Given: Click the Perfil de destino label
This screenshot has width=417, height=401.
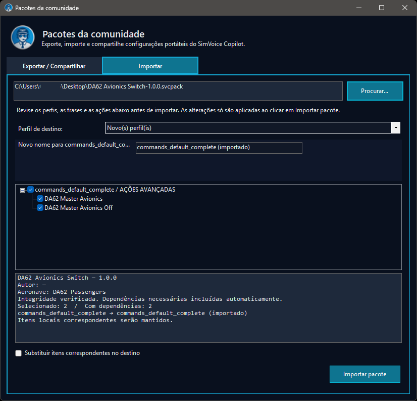Looking at the screenshot, I should [40, 129].
